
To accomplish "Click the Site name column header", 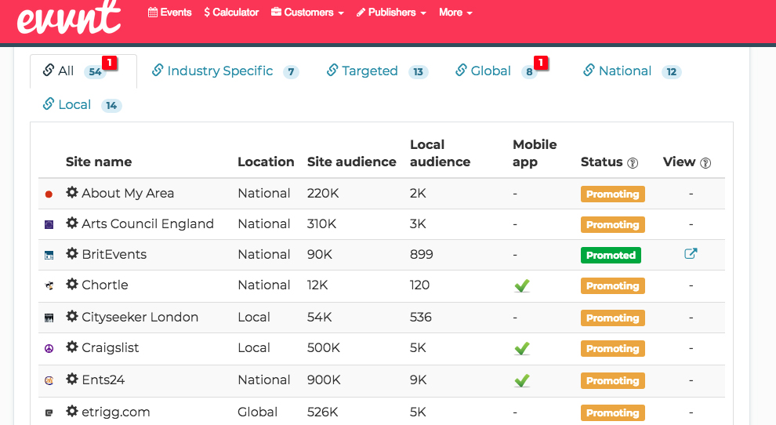I will click(99, 162).
